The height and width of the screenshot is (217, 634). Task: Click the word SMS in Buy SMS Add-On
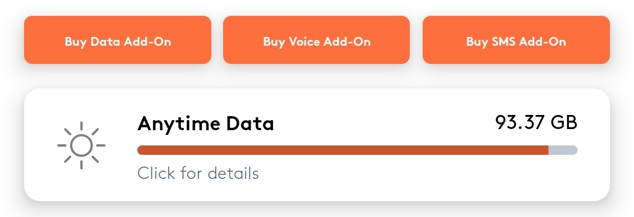504,42
